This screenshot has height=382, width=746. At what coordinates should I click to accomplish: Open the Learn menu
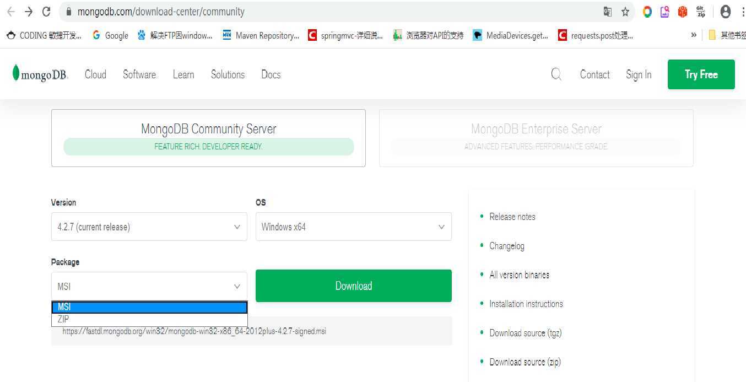(183, 74)
